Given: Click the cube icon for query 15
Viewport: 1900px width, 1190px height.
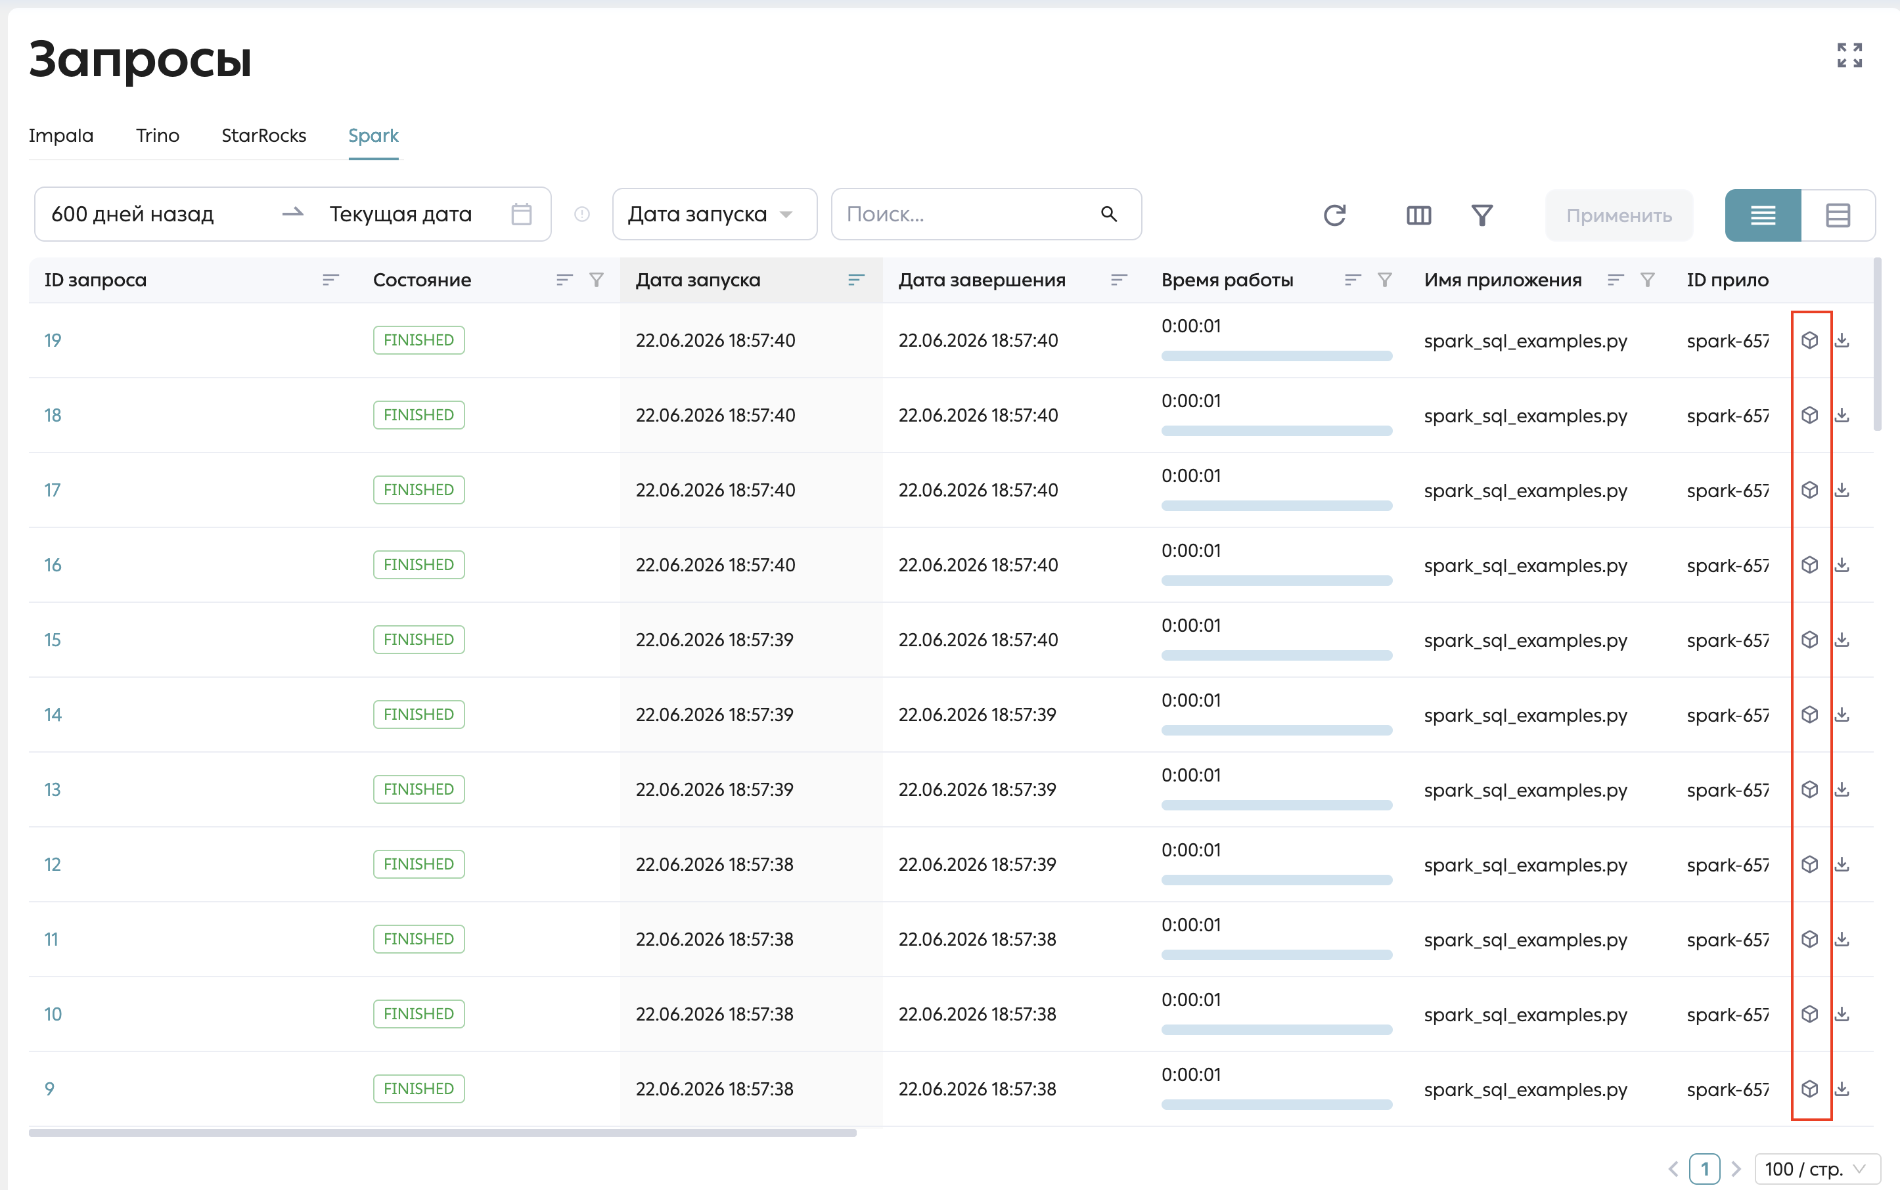Looking at the screenshot, I should pyautogui.click(x=1809, y=639).
